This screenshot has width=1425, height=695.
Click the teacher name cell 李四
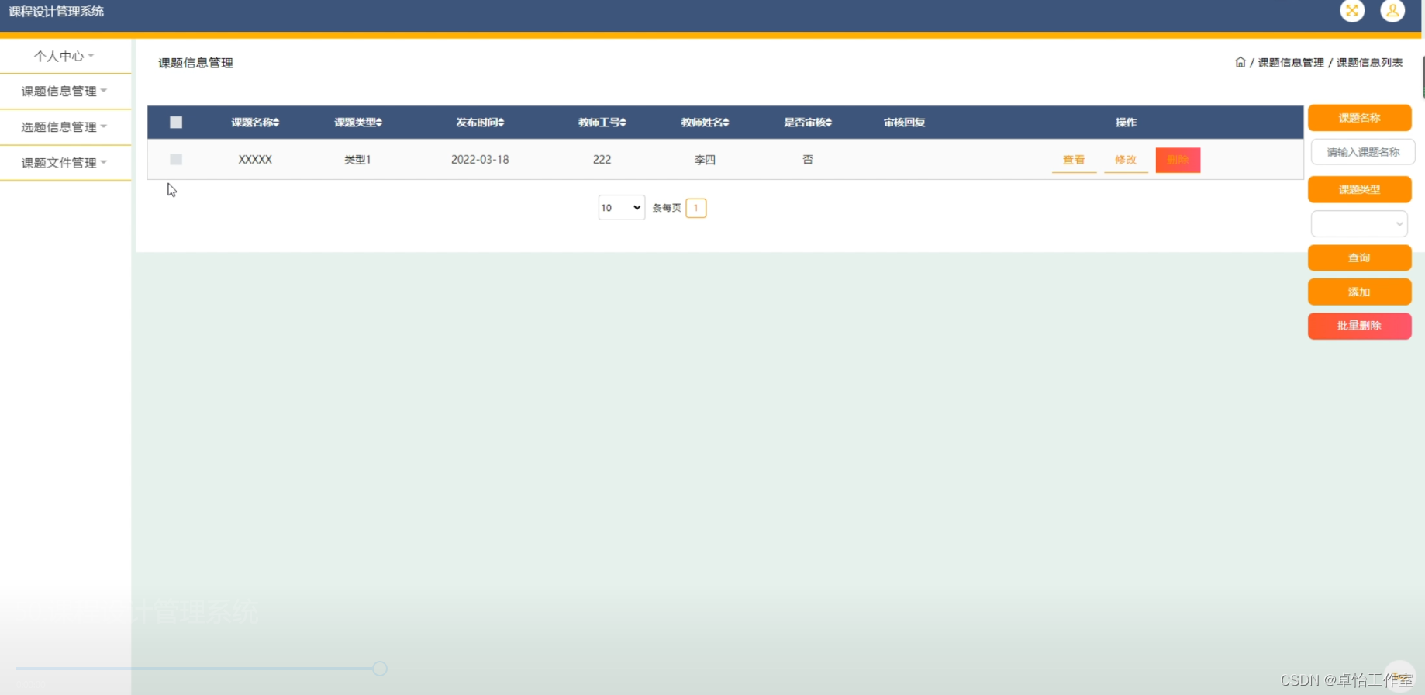click(x=705, y=160)
